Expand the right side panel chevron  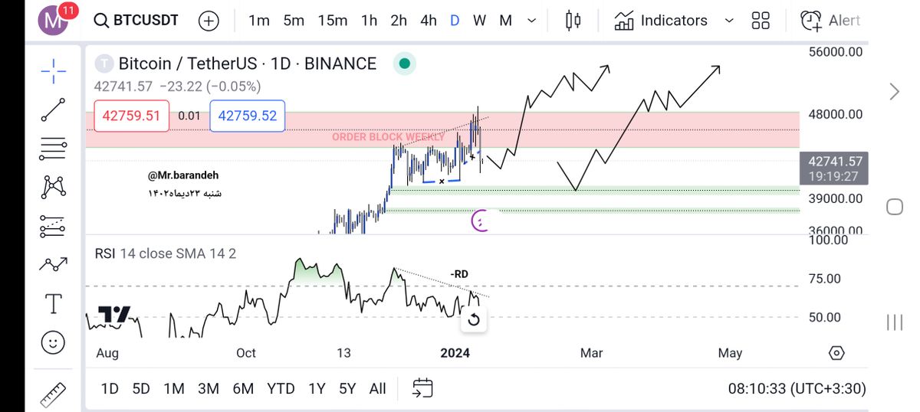pyautogui.click(x=894, y=93)
